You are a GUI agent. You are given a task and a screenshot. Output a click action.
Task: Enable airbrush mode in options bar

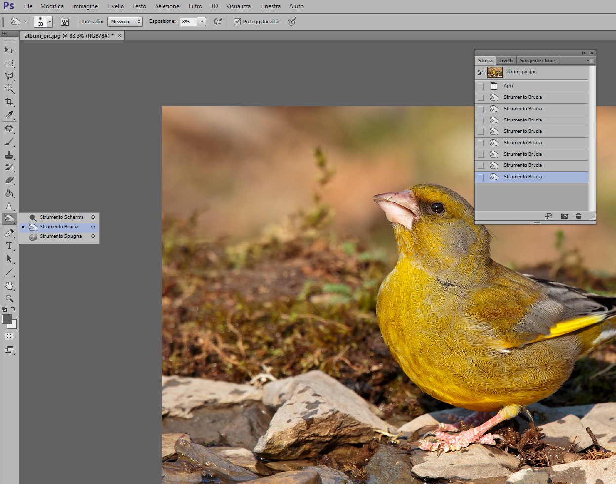coord(218,22)
